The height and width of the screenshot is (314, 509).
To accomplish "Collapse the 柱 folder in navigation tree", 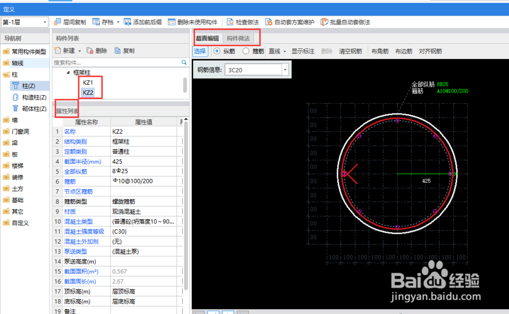I will click(6, 74).
